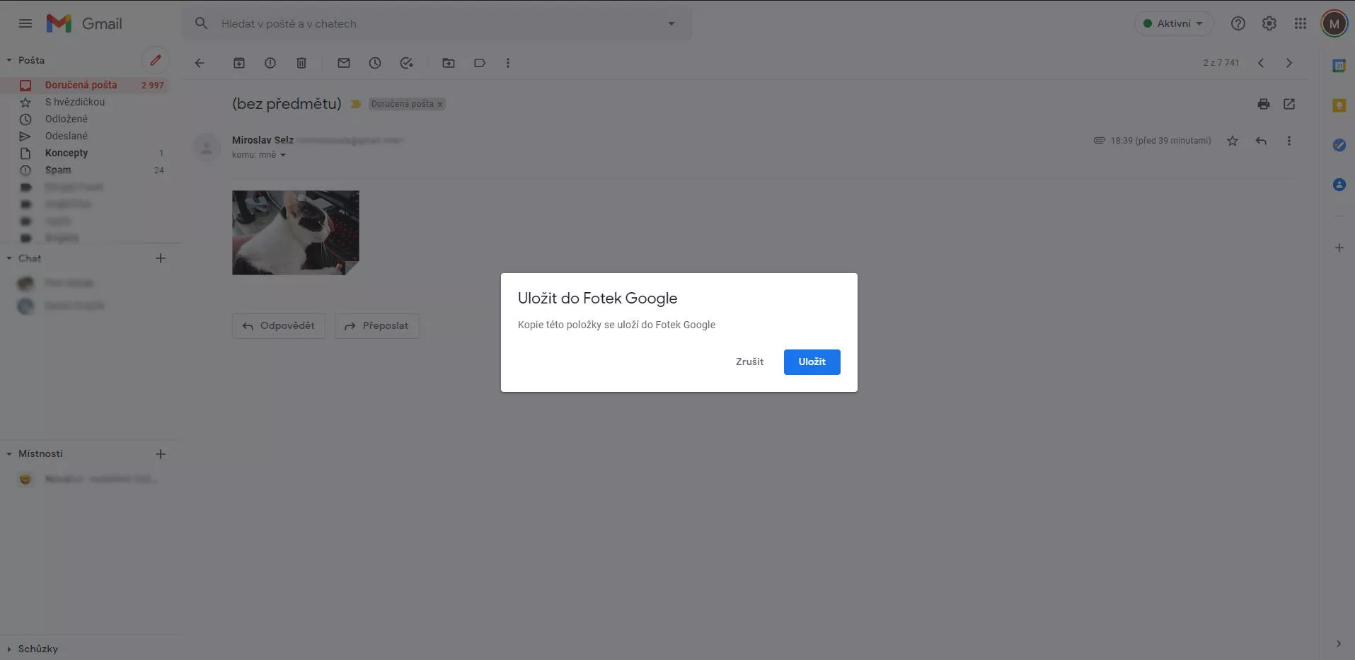Snooze the email with clock icon
This screenshot has height=660, width=1355.
coord(375,63)
